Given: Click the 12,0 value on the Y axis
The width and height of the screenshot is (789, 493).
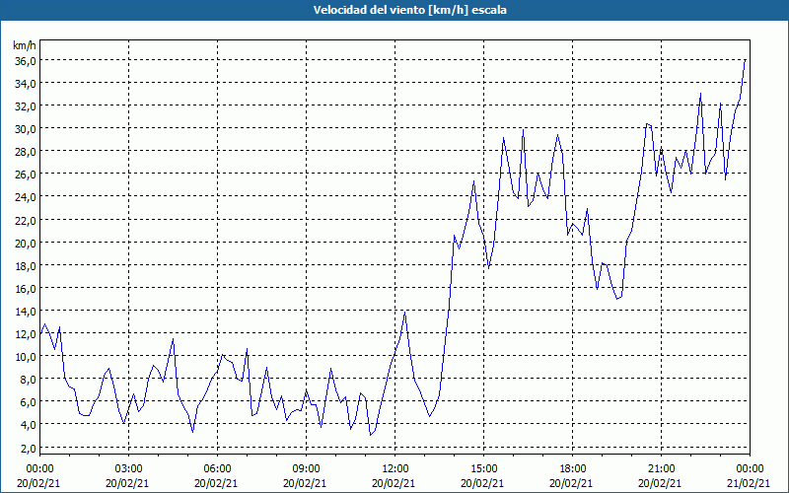Looking at the screenshot, I should 26,334.
